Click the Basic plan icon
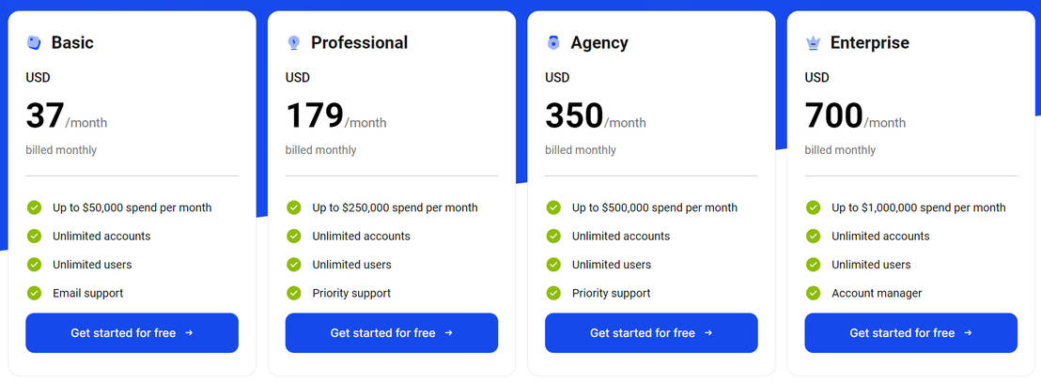Screen dimensions: 1041x382 click(34, 42)
